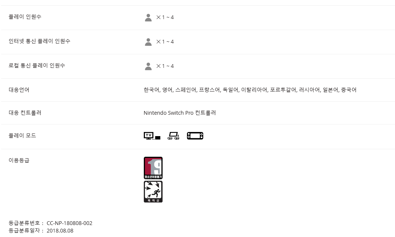Viewport: 395px width, 237px height.
Task: Click the 대응 컨트롤러 row label
Action: (25, 113)
